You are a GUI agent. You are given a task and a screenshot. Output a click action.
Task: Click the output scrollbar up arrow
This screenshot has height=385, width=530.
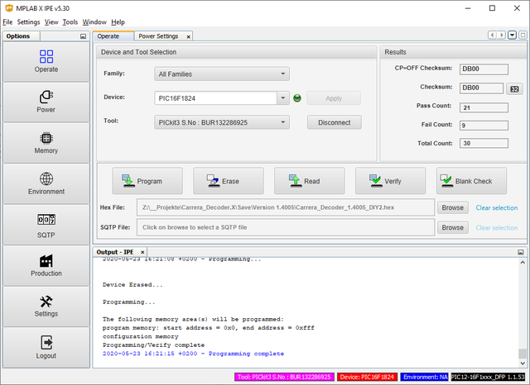[x=523, y=262]
